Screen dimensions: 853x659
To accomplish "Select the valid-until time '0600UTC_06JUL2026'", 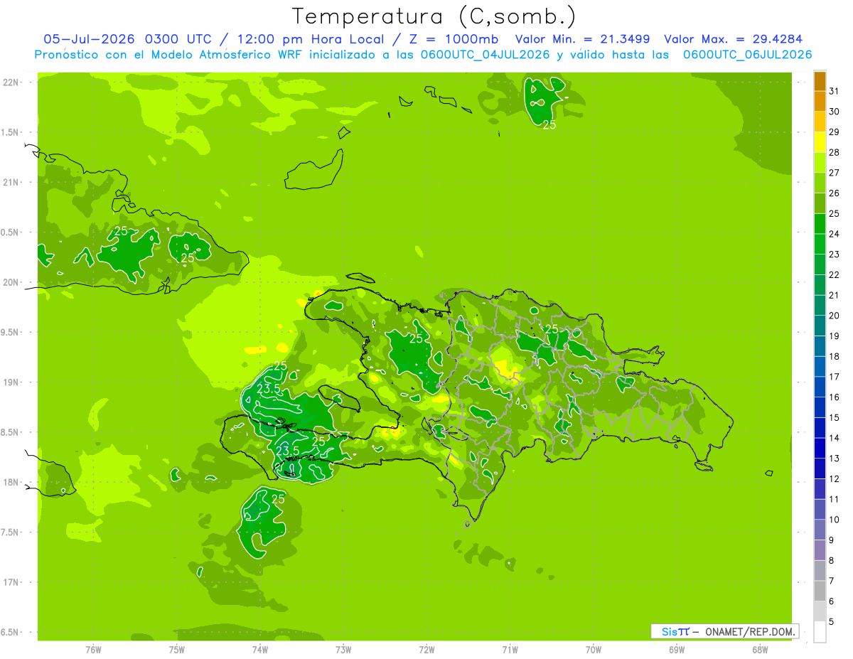I will point(747,55).
